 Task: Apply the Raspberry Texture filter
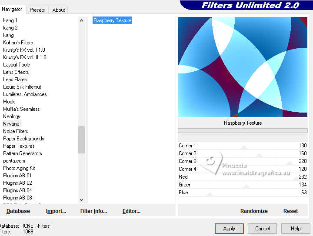pos(229,229)
